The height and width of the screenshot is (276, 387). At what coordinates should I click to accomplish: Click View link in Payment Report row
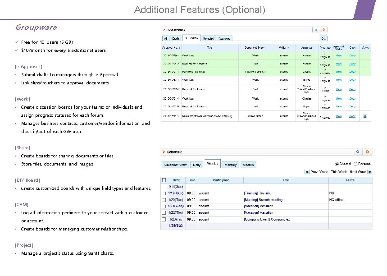[339, 72]
